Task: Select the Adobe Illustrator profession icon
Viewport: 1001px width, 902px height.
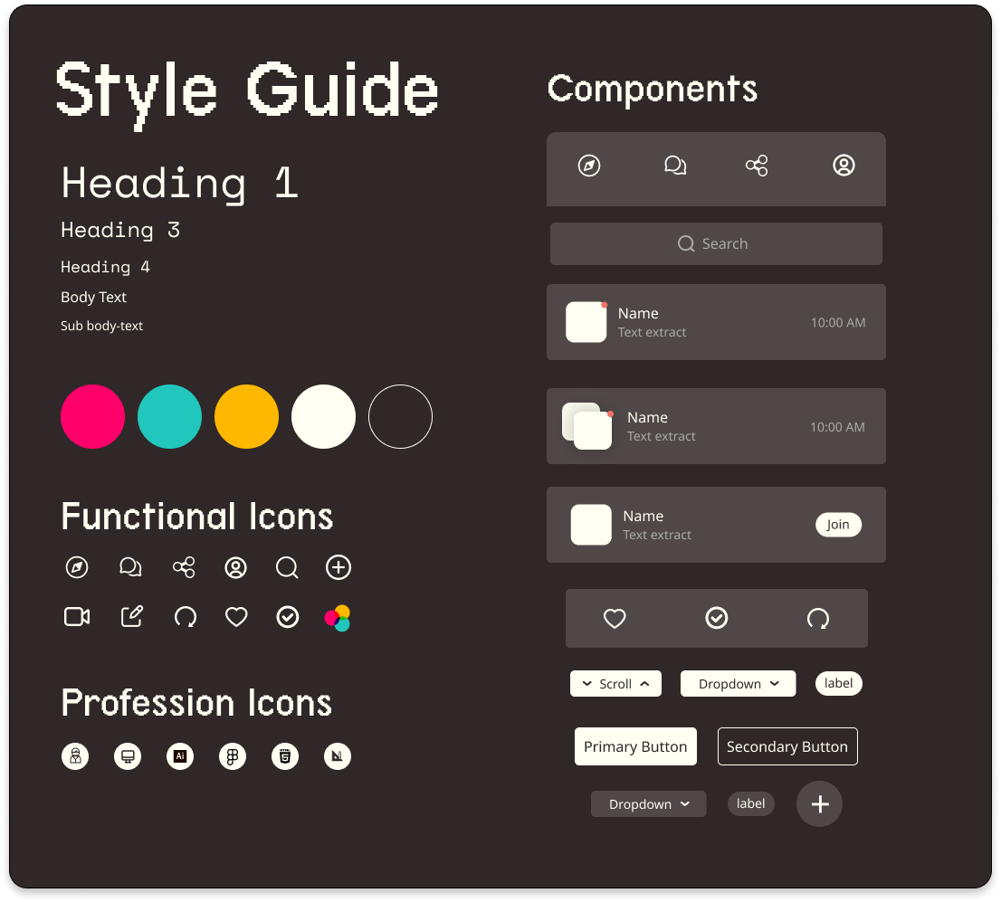Action: pyautogui.click(x=180, y=756)
